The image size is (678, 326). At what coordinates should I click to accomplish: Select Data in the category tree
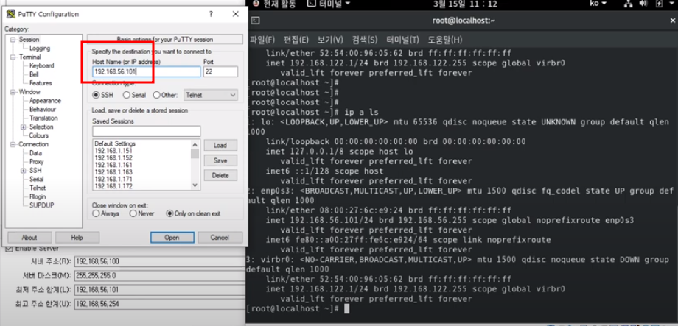35,153
